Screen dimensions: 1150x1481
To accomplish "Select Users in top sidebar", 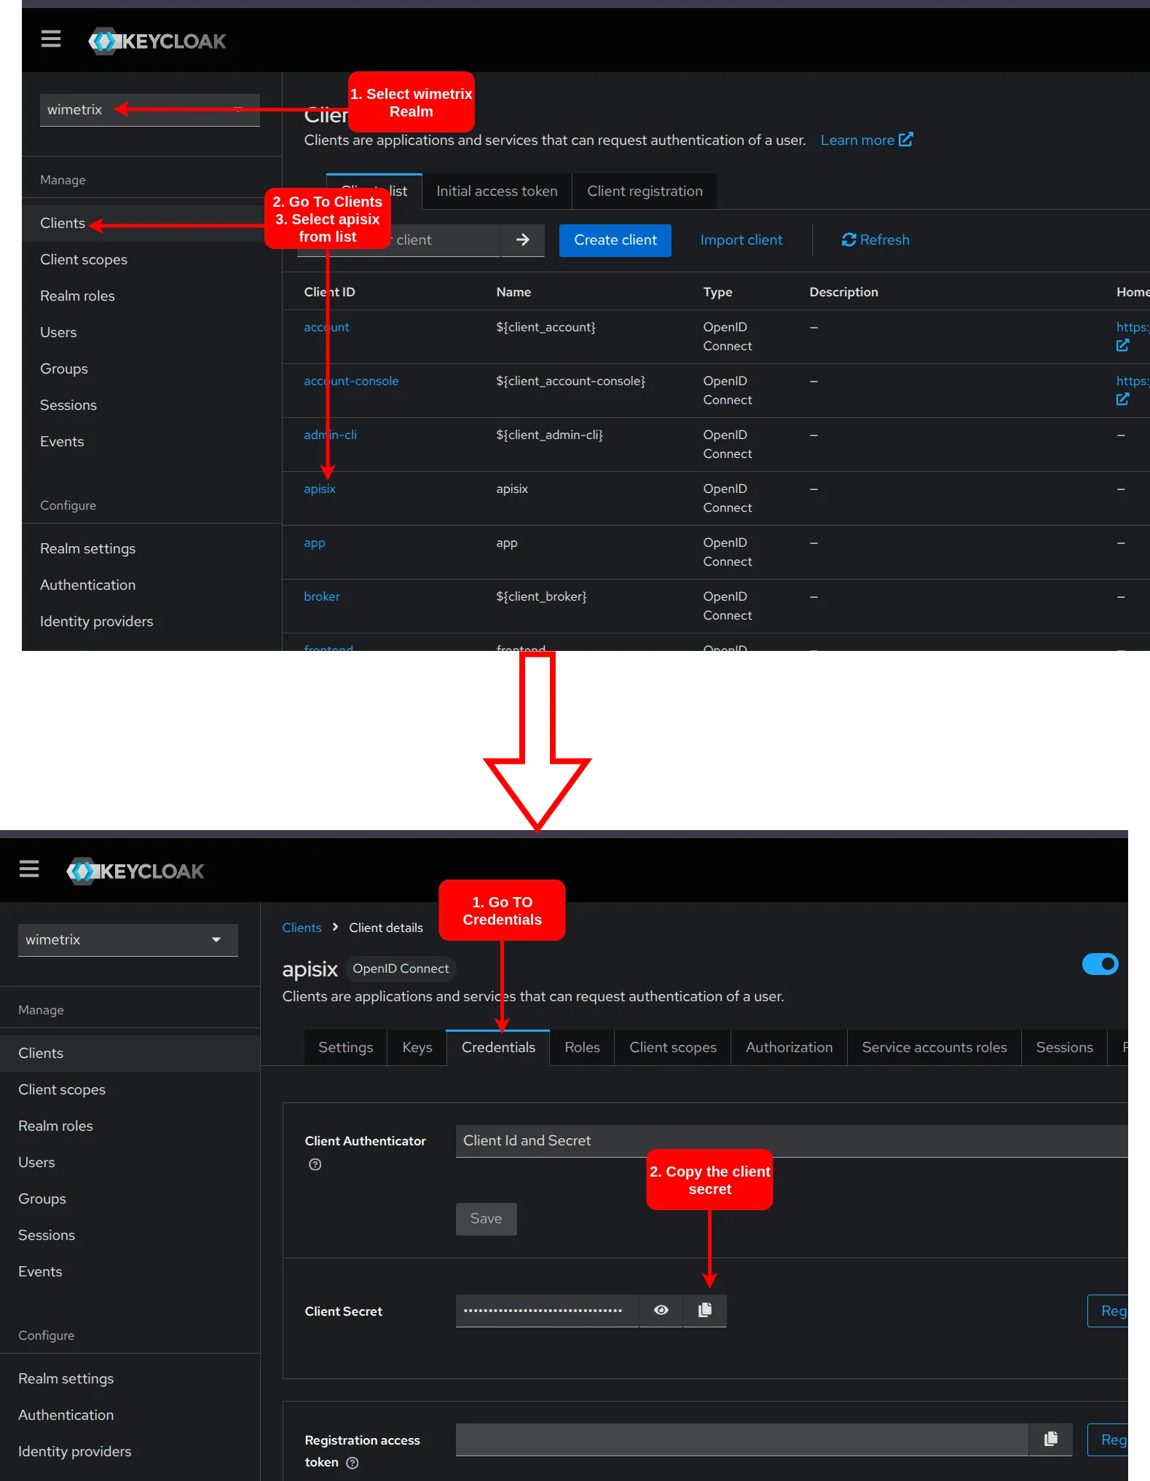I will click(151, 332).
